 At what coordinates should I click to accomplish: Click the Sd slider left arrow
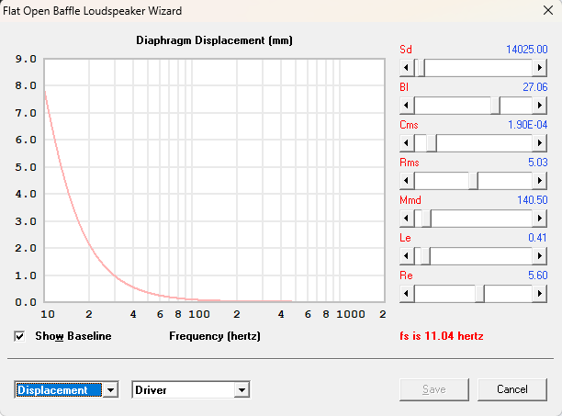407,68
